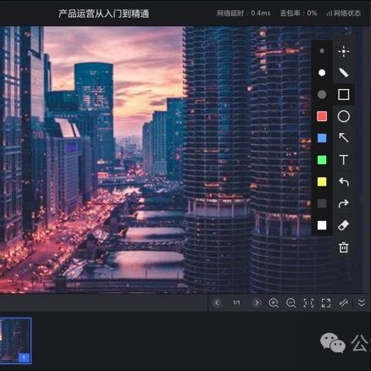Choose the small stroke size dot
The width and height of the screenshot is (371, 371).
coord(322,51)
